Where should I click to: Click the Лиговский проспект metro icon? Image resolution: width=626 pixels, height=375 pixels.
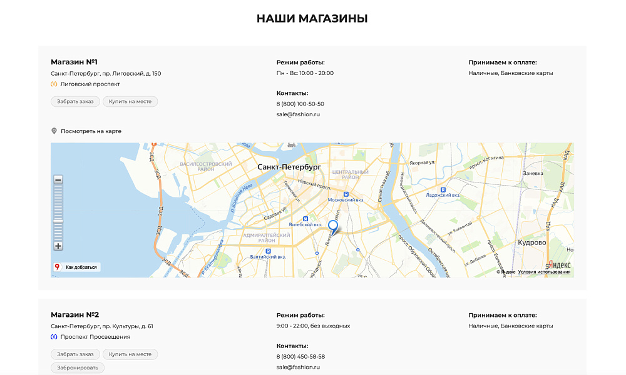pos(54,83)
